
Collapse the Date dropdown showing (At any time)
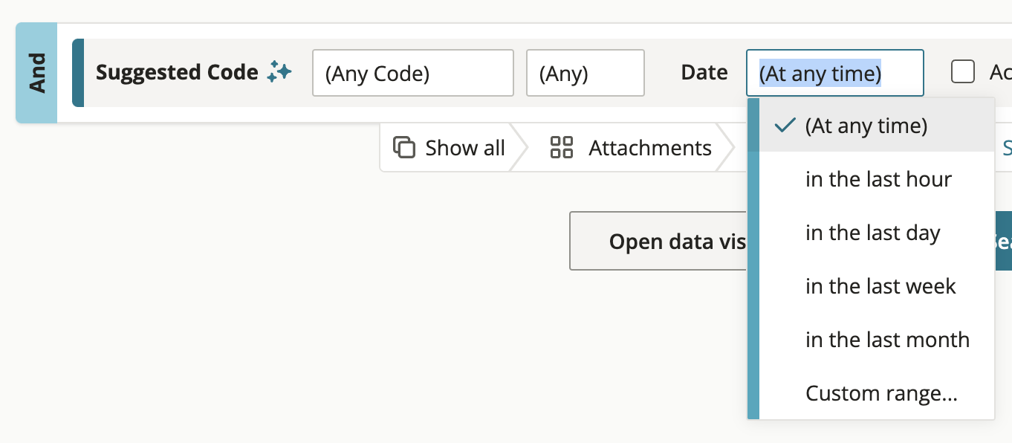point(835,73)
